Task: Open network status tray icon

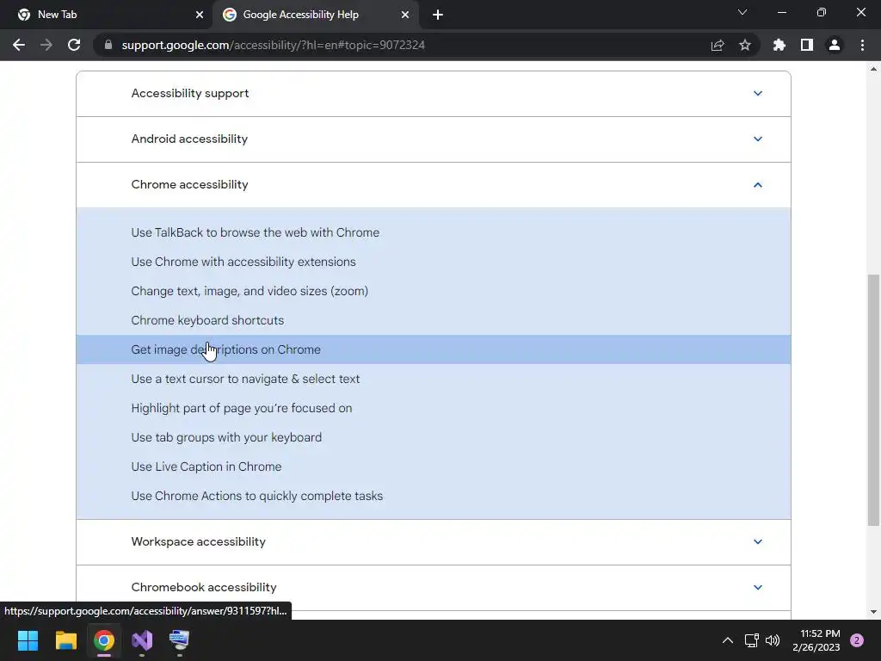Action: click(751, 640)
